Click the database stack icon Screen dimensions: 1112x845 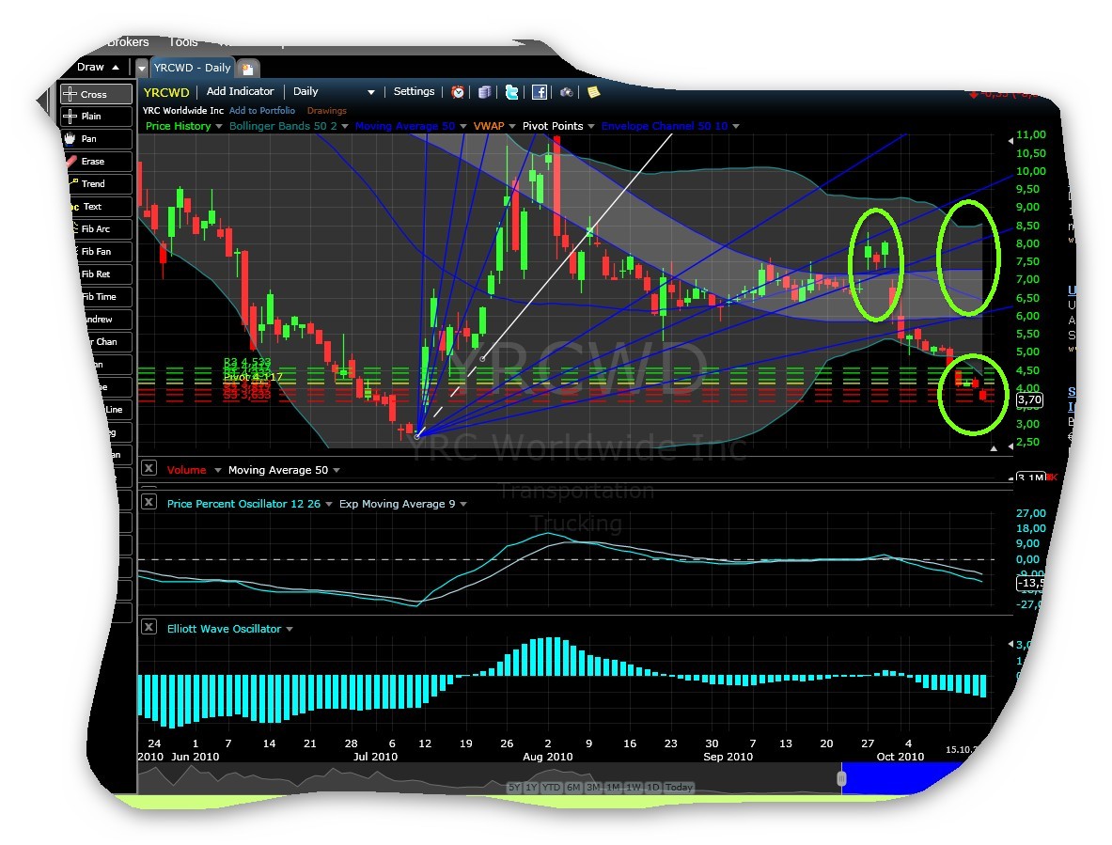tap(485, 92)
